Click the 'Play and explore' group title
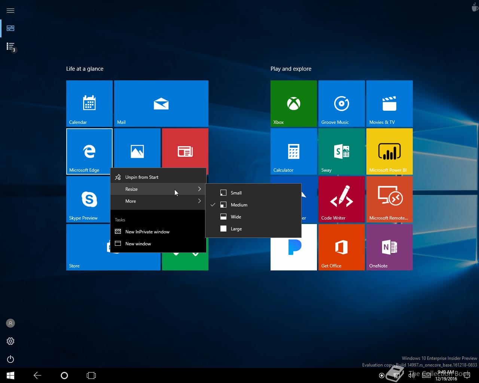The width and height of the screenshot is (479, 383). pos(291,69)
